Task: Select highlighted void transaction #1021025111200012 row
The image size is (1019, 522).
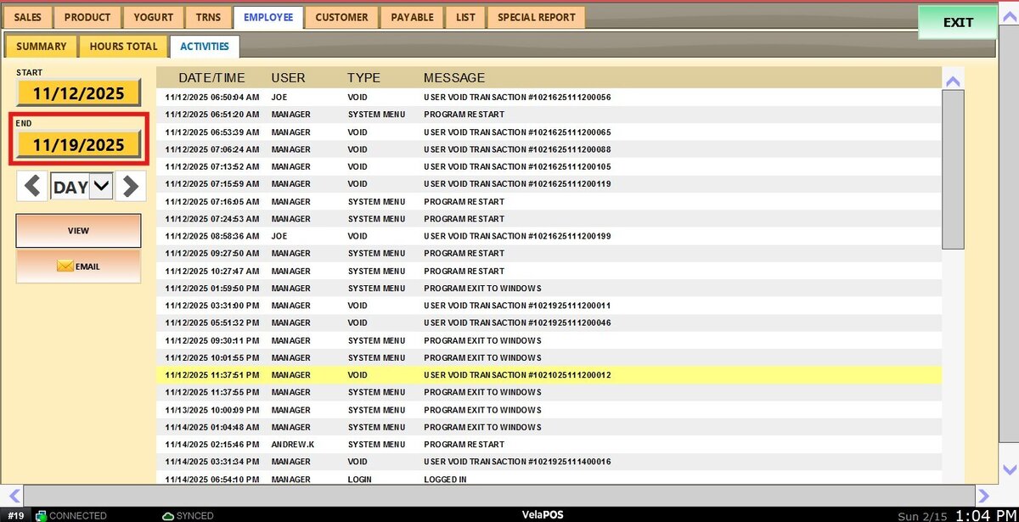Action: point(549,375)
